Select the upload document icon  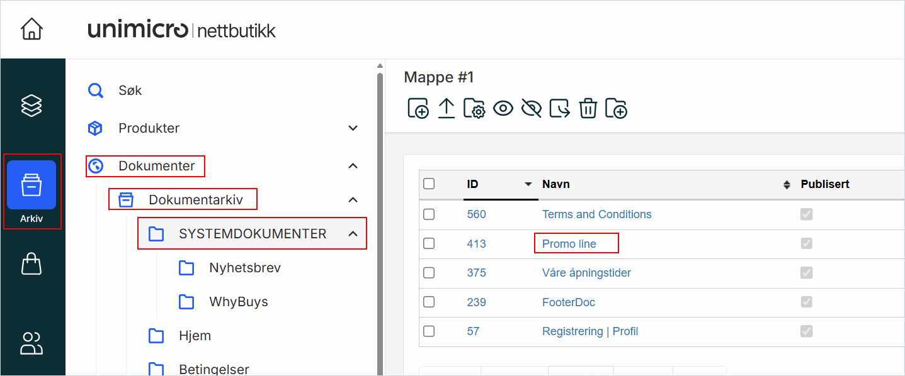tap(446, 108)
